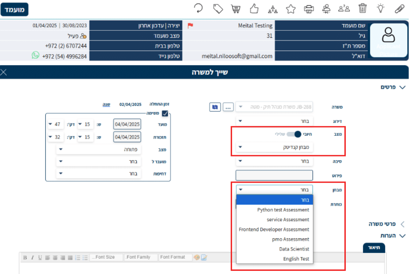Open the תזכורת hour dropdown showing 15

85,137
